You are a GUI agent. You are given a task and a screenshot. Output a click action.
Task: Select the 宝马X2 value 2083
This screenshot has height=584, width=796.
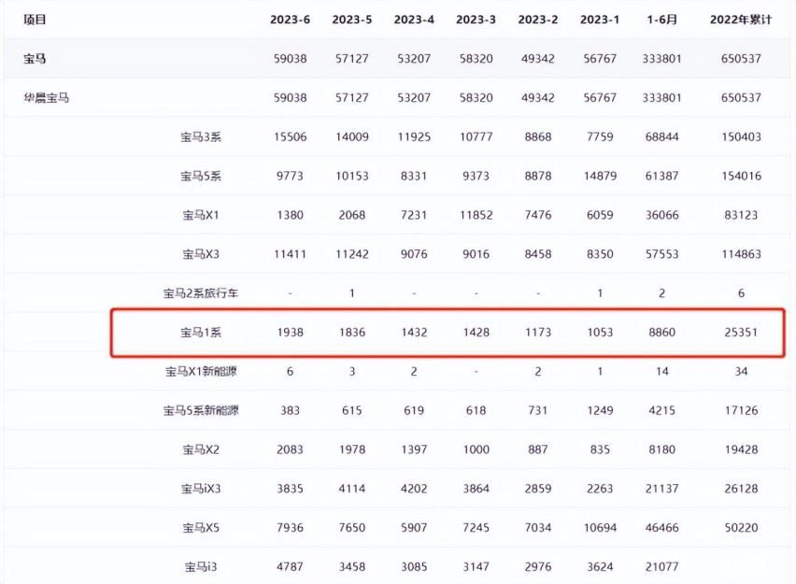(290, 449)
